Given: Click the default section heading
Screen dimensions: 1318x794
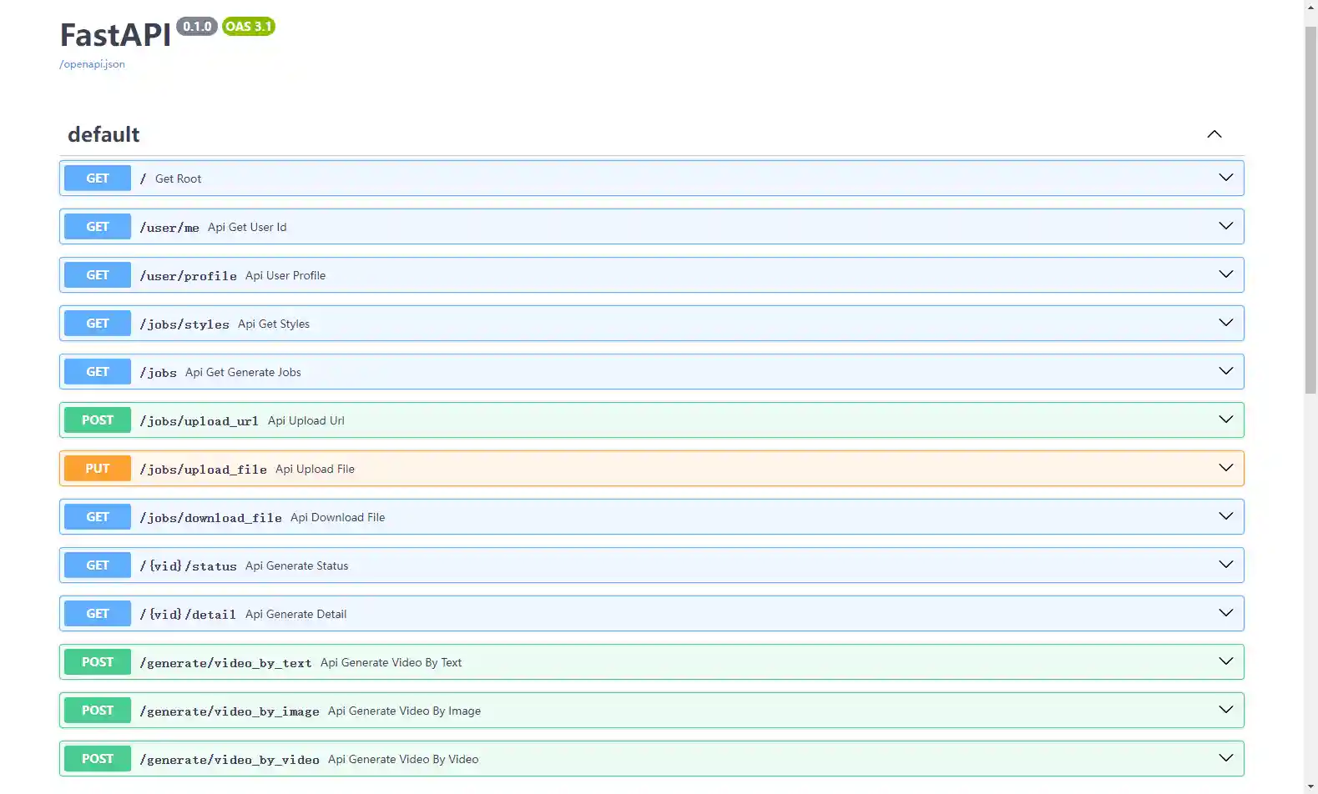Looking at the screenshot, I should pos(104,134).
